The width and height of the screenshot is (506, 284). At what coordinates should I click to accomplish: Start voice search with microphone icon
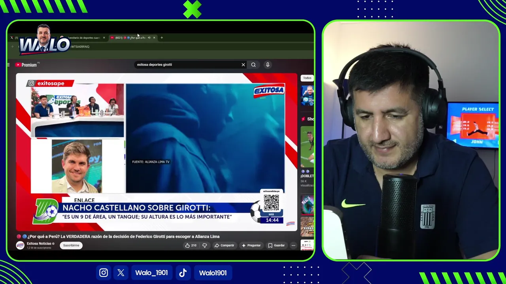click(x=268, y=65)
